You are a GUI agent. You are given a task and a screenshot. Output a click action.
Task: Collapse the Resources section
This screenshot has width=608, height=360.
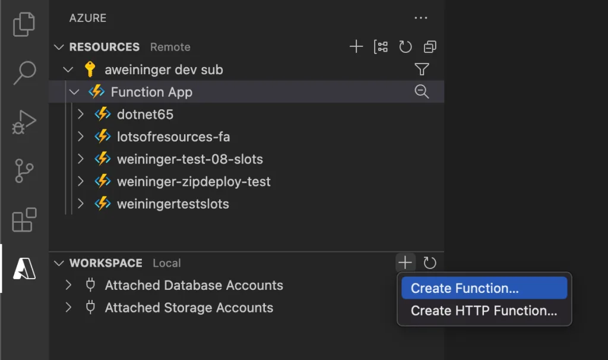click(58, 47)
